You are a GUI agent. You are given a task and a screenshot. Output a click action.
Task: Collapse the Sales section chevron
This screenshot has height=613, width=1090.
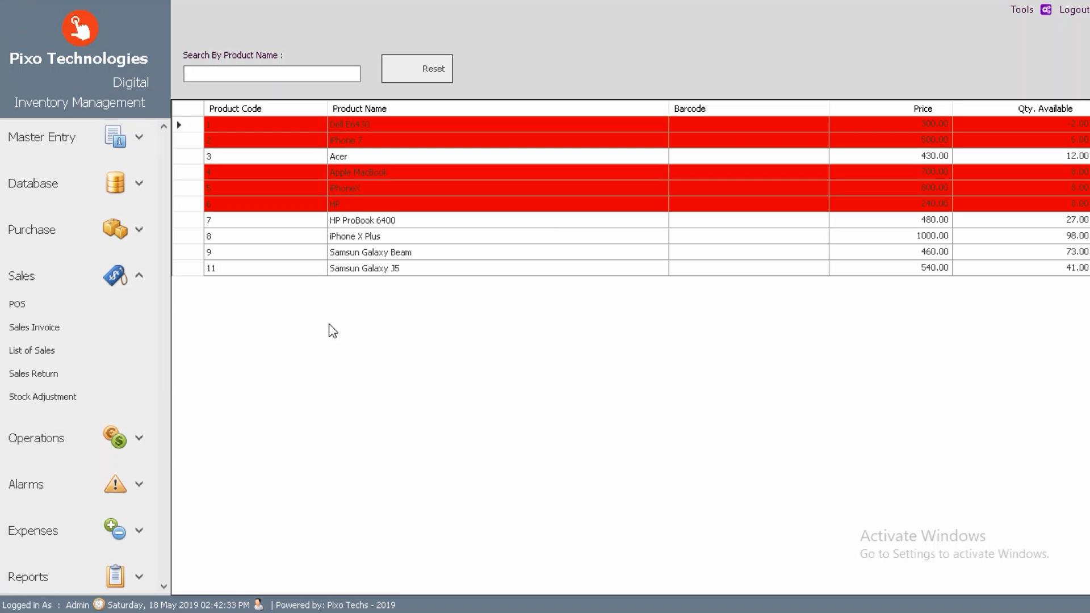[x=139, y=275]
